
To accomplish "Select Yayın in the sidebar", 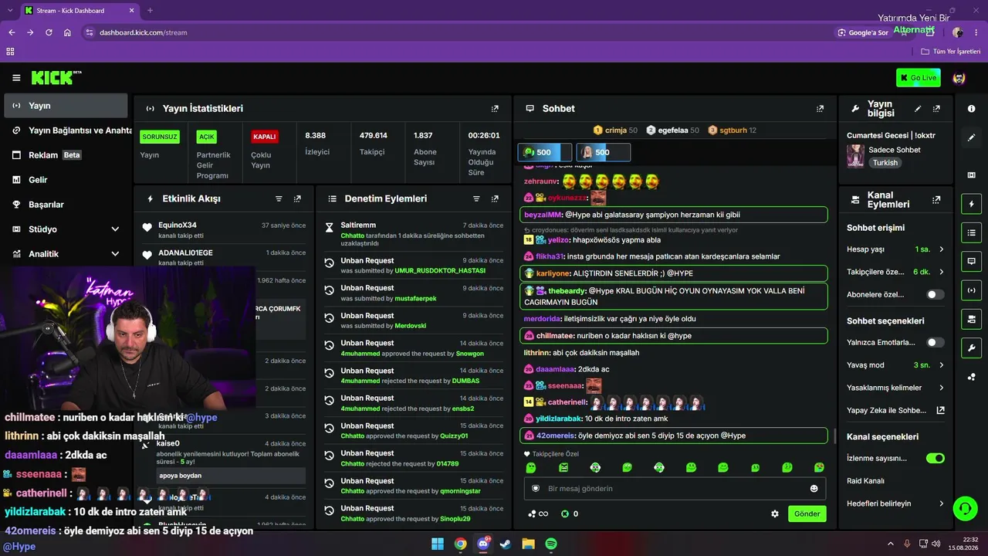I will point(66,106).
